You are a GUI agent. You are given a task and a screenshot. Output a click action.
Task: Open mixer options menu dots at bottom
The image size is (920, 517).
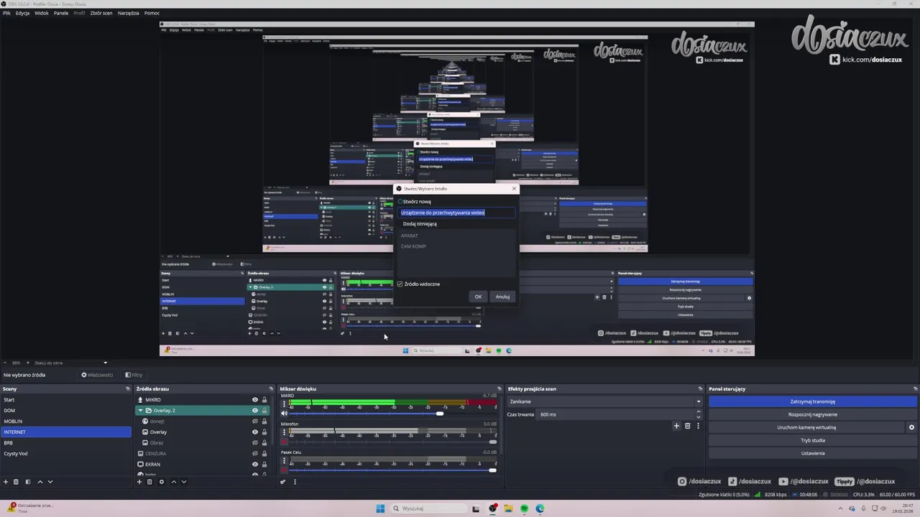[x=295, y=482]
